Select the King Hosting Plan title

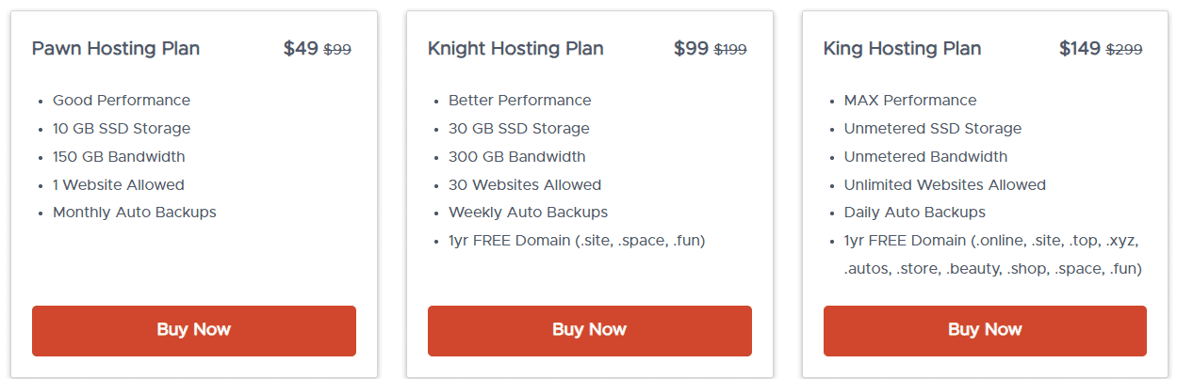pyautogui.click(x=902, y=49)
